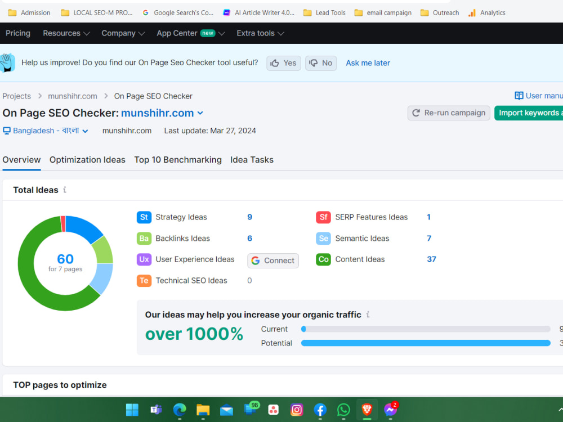
Task: Click "Last update: Mar 27, 2024" text
Action: pyautogui.click(x=210, y=131)
